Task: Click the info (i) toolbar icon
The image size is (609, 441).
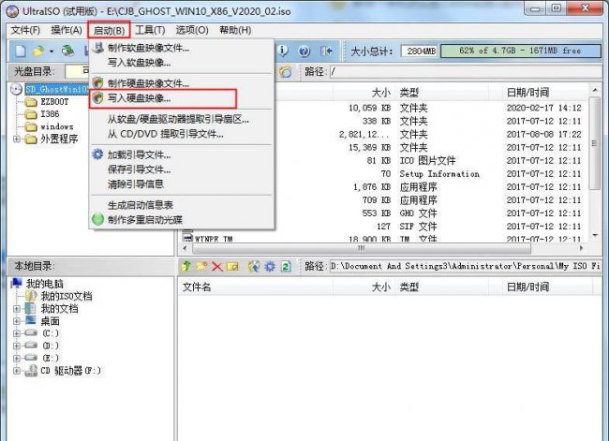Action: (283, 51)
